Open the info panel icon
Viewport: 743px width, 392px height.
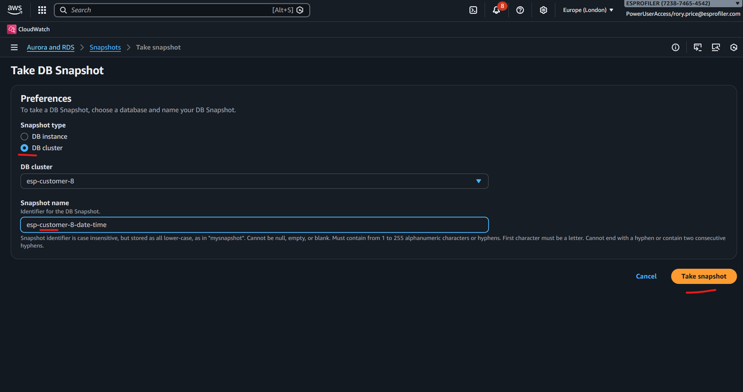675,47
